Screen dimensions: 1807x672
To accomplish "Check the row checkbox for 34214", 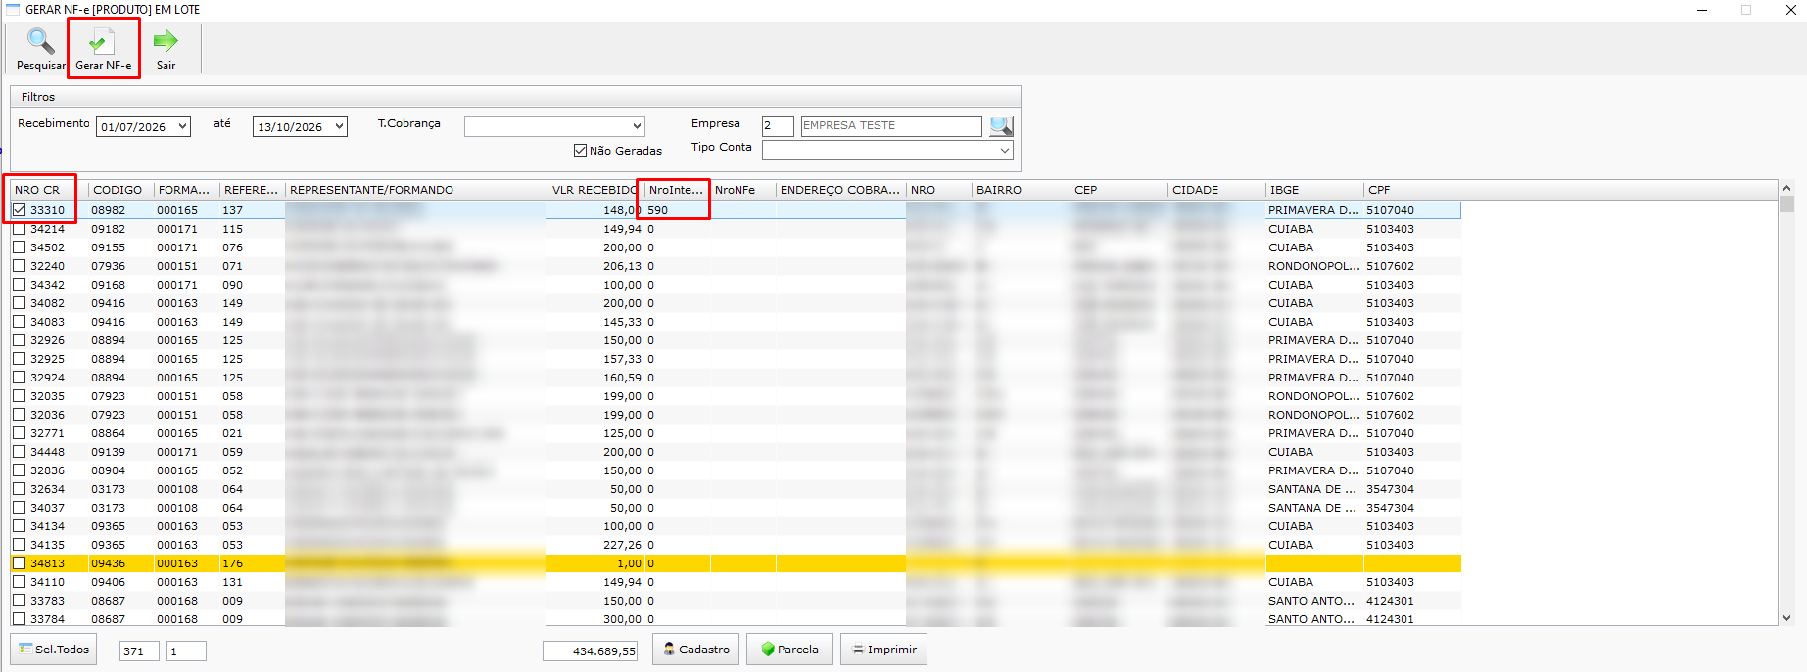I will tap(20, 229).
